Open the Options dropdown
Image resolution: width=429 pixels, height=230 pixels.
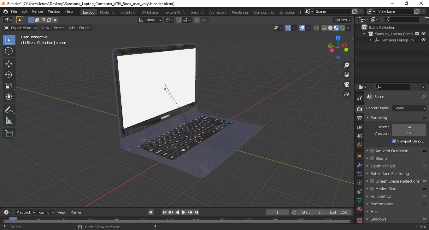pos(343,20)
